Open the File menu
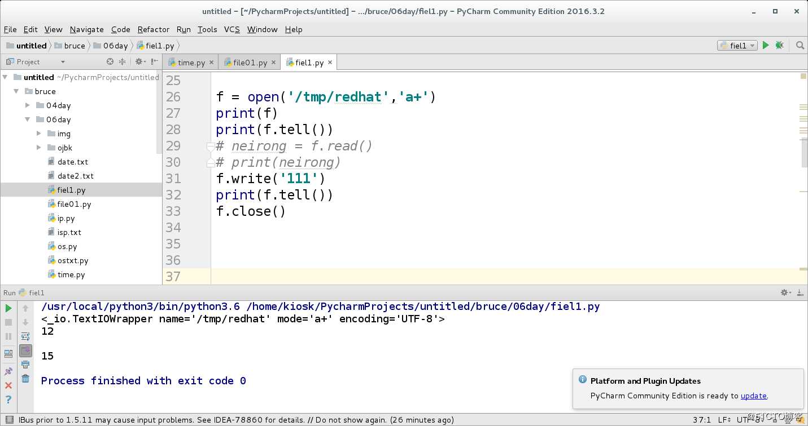Screen dimensions: 808x426 tap(10, 29)
